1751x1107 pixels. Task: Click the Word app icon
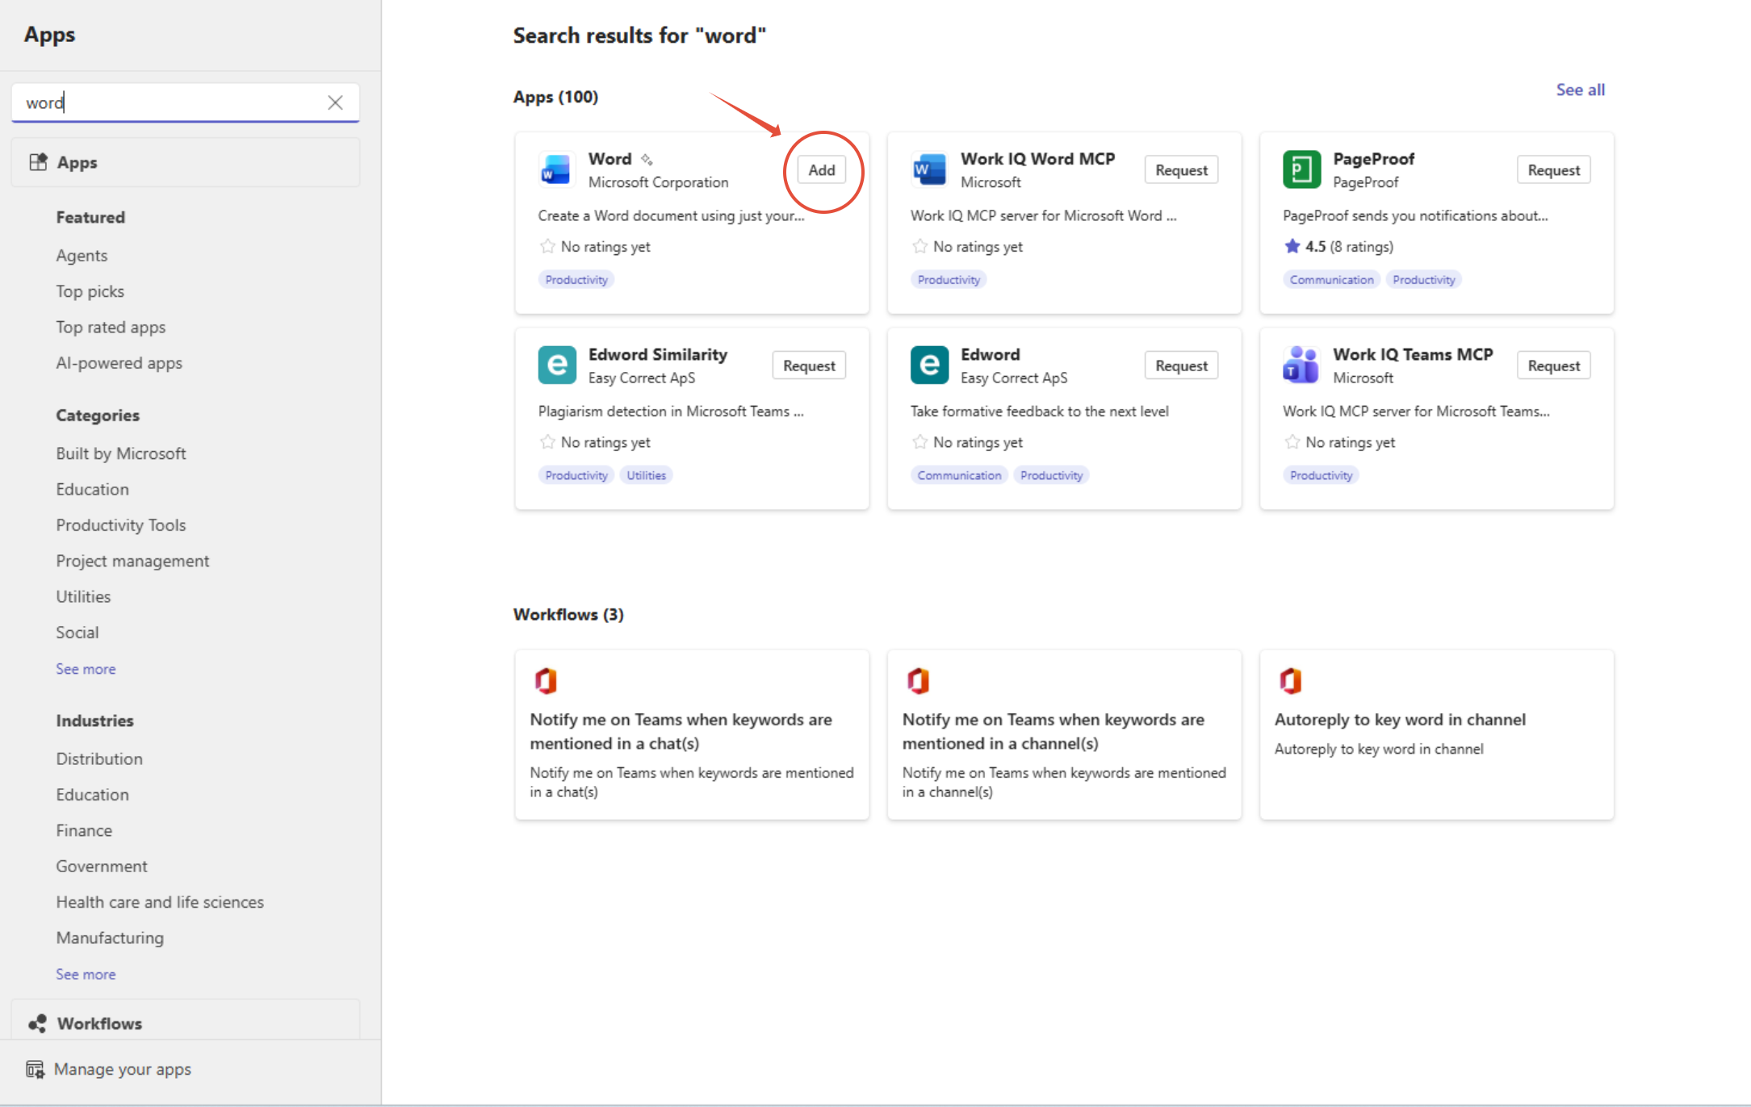555,169
